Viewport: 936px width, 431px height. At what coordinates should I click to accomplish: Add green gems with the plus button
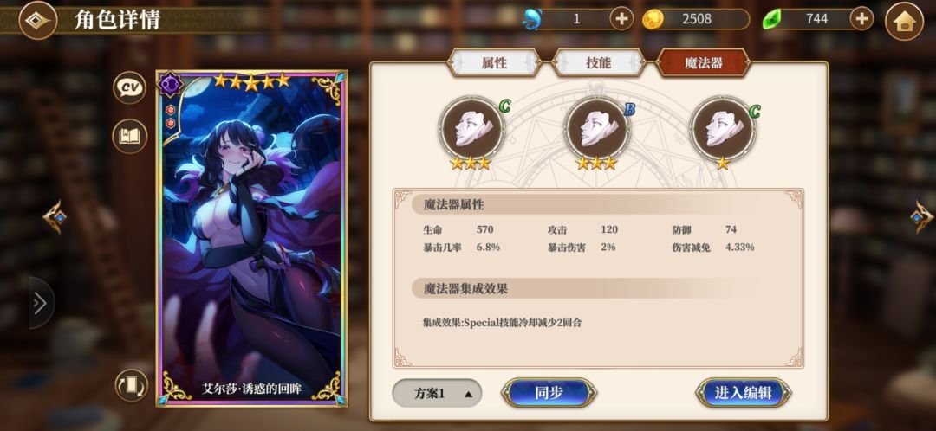[861, 19]
